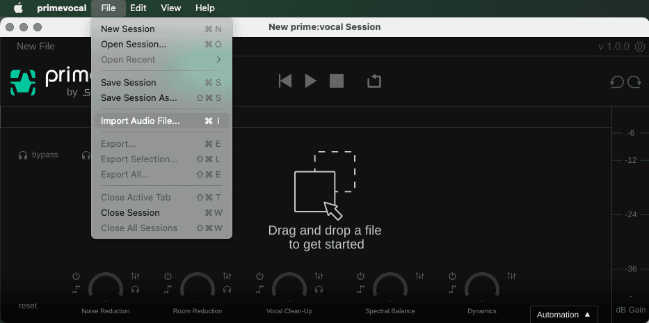Open the Apple menu
This screenshot has width=649, height=323.
click(18, 8)
